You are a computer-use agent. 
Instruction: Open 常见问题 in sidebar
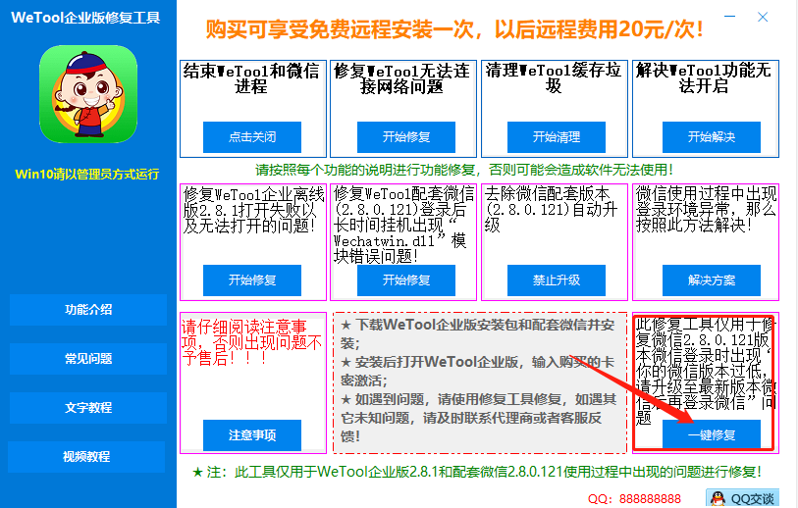(88, 359)
